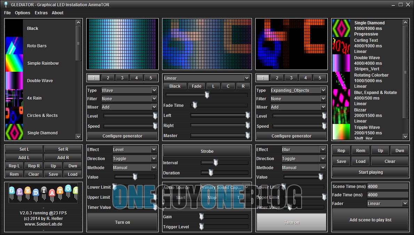Open the Linear crossfade mode dropdown
Viewport: 414px width, 235px height.
tap(207, 78)
